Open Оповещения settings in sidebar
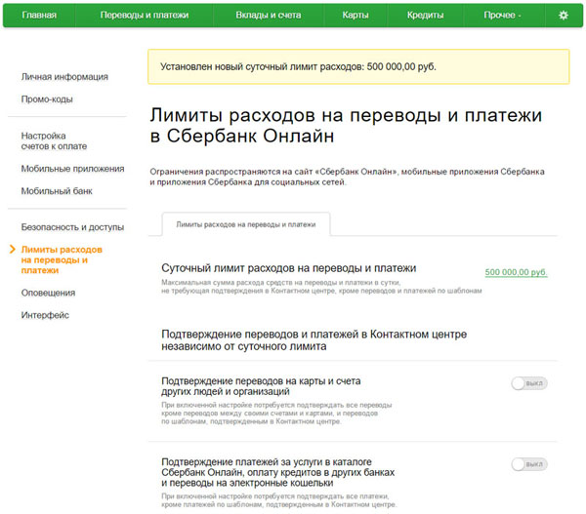586x514 pixels. pos(49,292)
